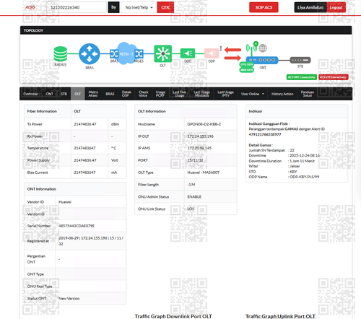This screenshot has height=319, width=361.
Task: Click the CPU usage badge
Action: [x=247, y=64]
